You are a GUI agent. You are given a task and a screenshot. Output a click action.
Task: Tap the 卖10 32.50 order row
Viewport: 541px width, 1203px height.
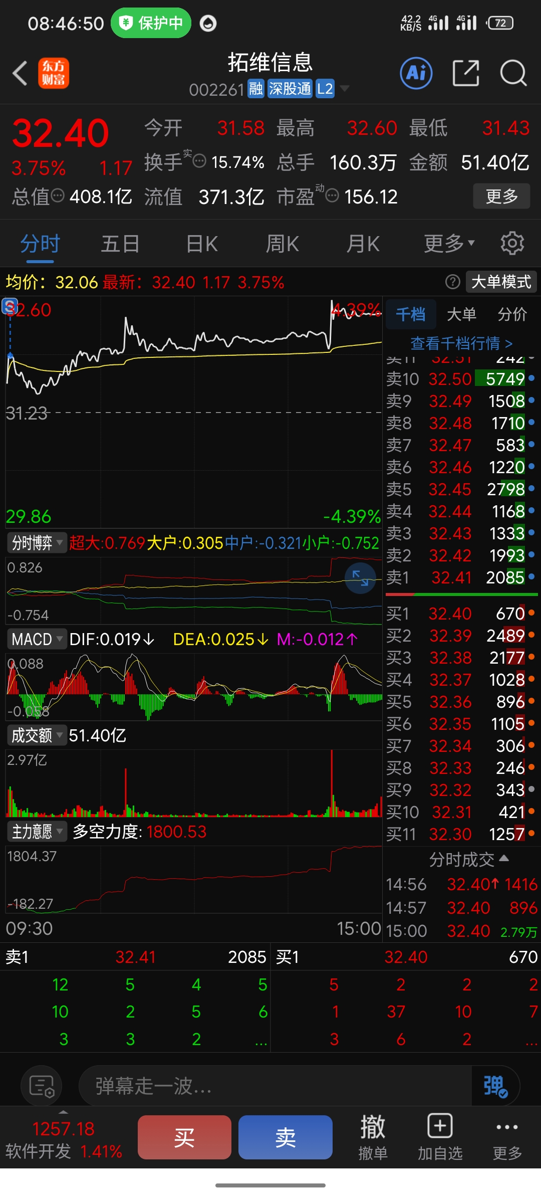click(x=461, y=379)
